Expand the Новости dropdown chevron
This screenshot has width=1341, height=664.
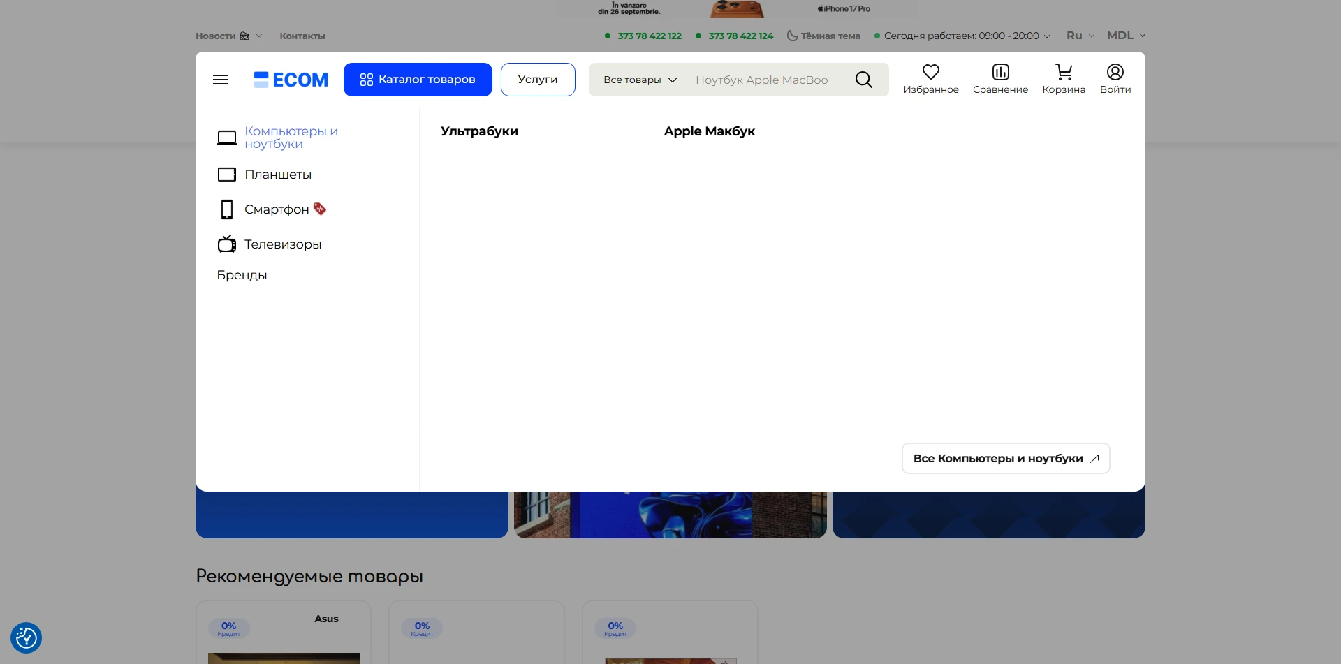pyautogui.click(x=259, y=36)
